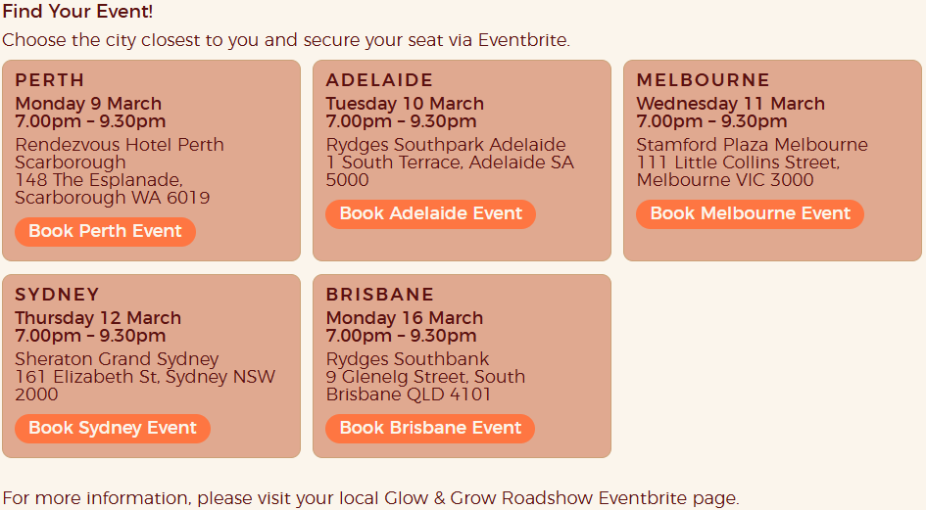
Task: Click the MELBOURNE card title
Action: point(703,80)
